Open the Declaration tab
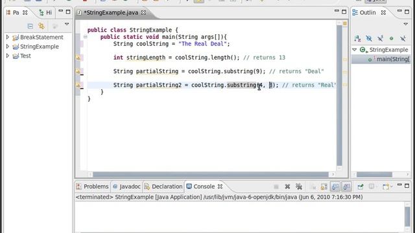 163,186
